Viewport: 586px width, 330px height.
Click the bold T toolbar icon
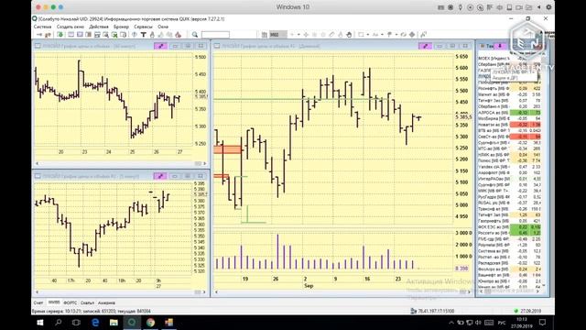point(143,35)
